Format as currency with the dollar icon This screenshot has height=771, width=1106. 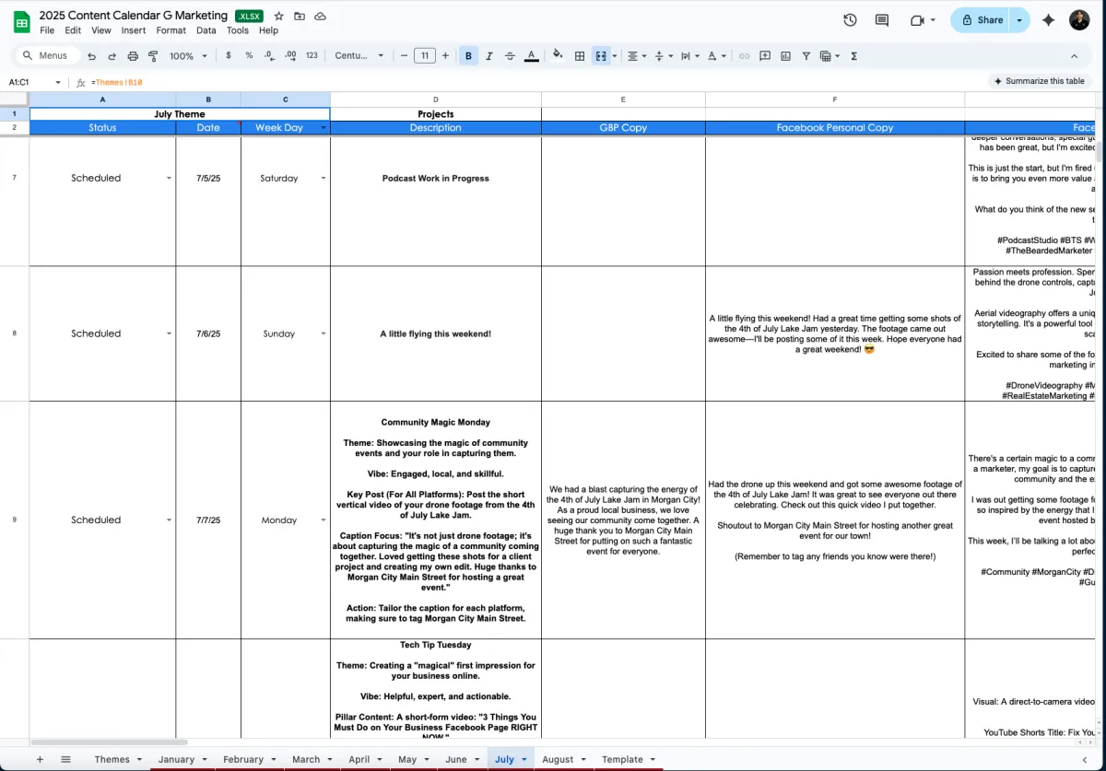pyautogui.click(x=229, y=56)
